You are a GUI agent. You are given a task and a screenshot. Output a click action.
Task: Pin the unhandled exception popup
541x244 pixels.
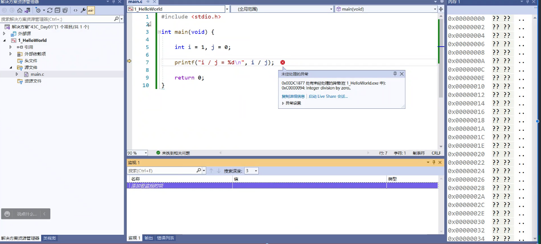coord(395,74)
